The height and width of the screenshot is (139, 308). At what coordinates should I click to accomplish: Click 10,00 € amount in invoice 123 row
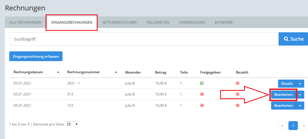[x=161, y=105]
